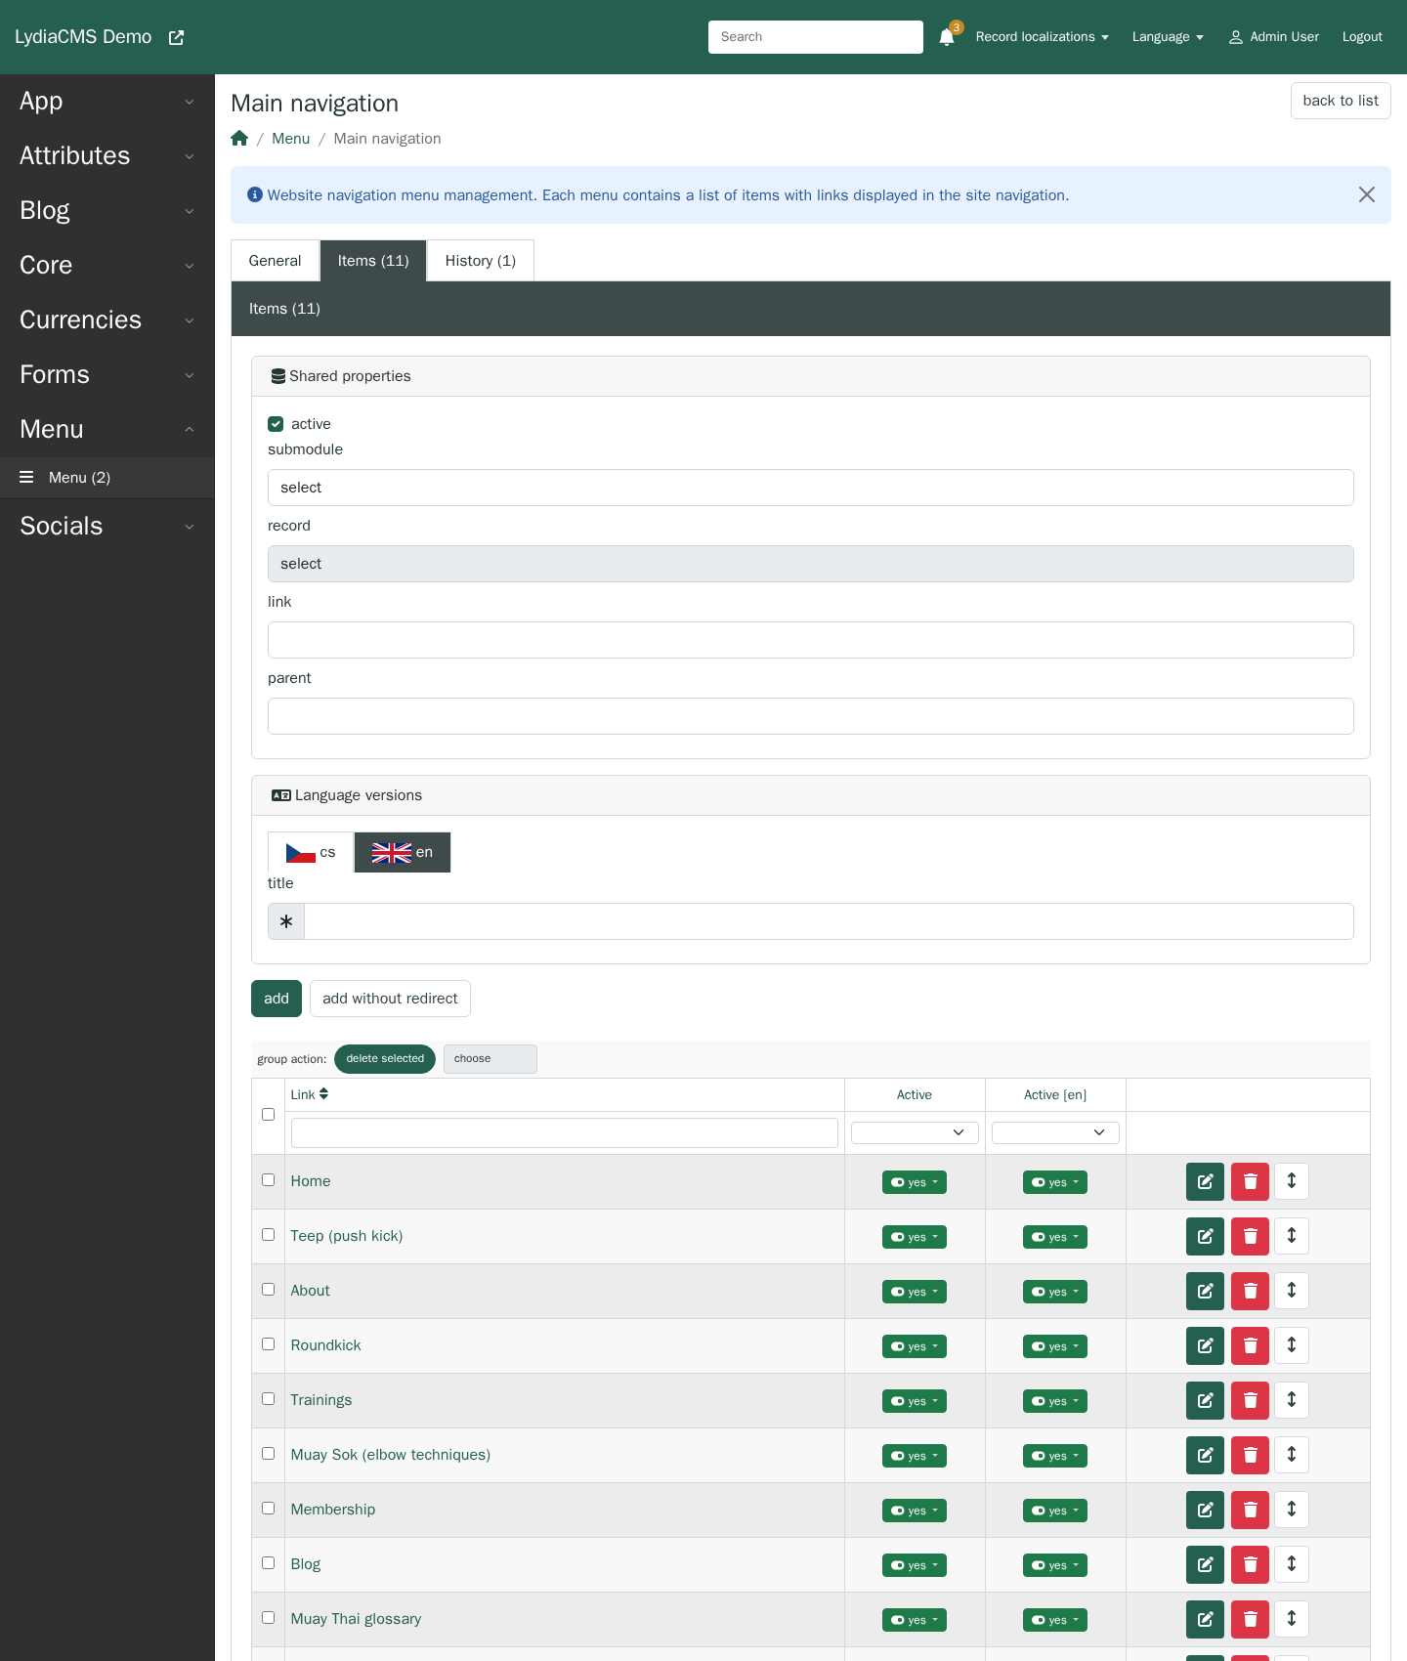Expand the Attributes sidebar section
The height and width of the screenshot is (1661, 1407).
tap(107, 156)
